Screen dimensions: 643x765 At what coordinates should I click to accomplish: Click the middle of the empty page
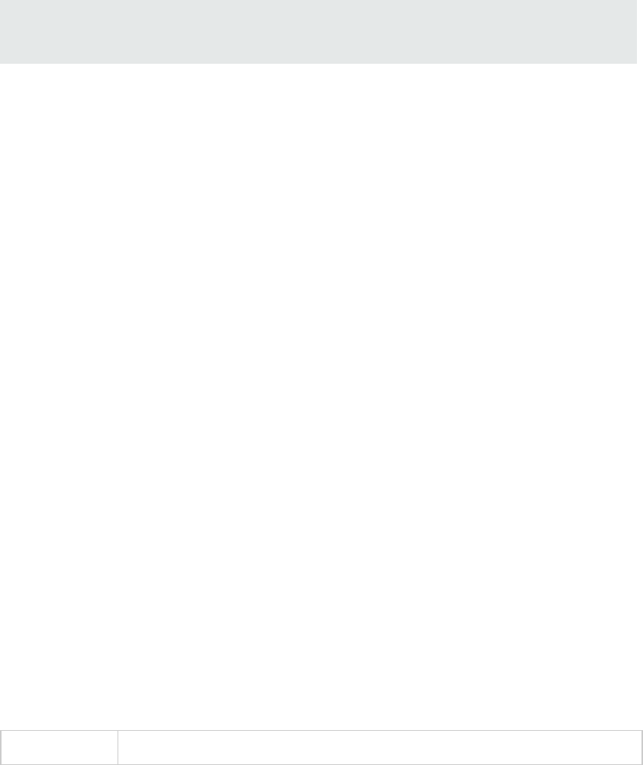point(321,397)
